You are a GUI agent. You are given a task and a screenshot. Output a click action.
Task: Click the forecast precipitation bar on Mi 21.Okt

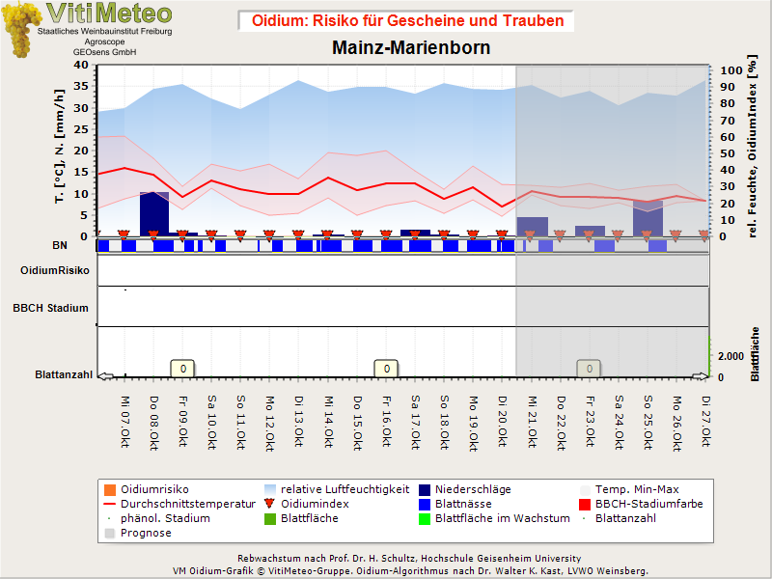[x=533, y=227]
